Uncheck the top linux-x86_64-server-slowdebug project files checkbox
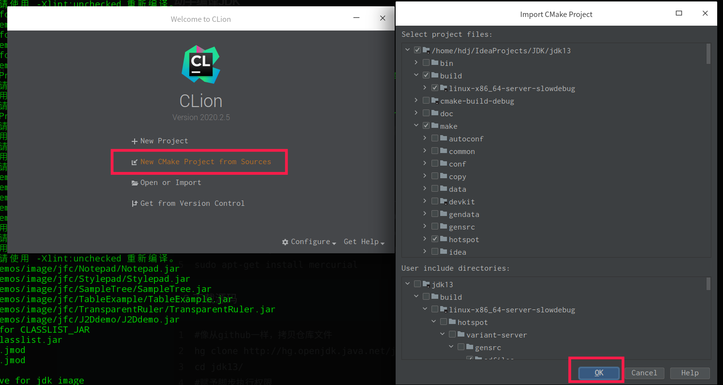The width and height of the screenshot is (723, 385). click(x=435, y=88)
